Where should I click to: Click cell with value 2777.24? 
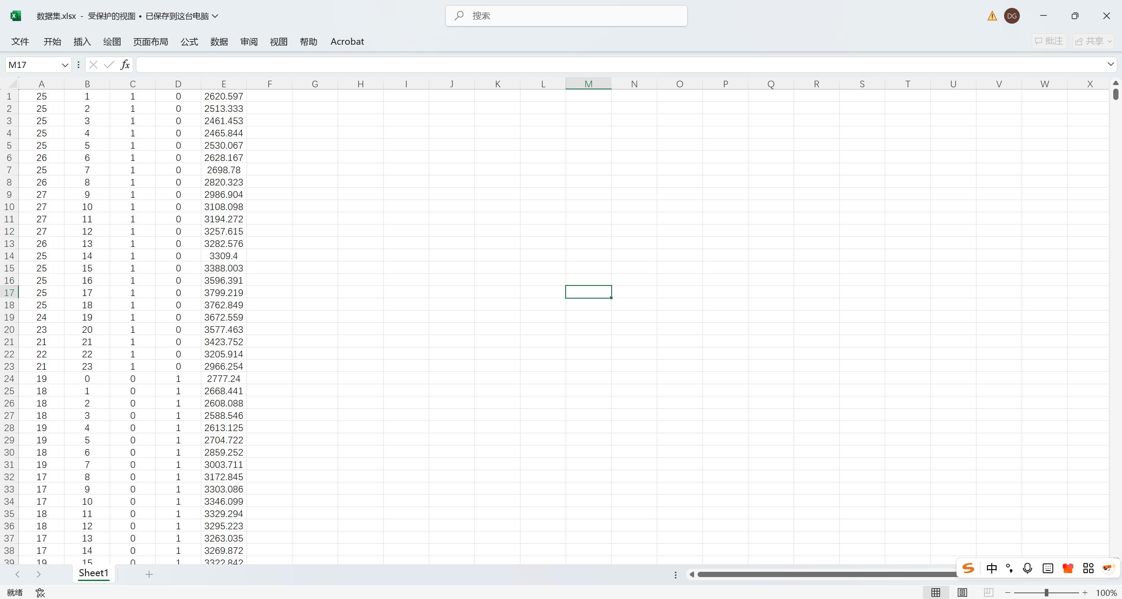[224, 378]
